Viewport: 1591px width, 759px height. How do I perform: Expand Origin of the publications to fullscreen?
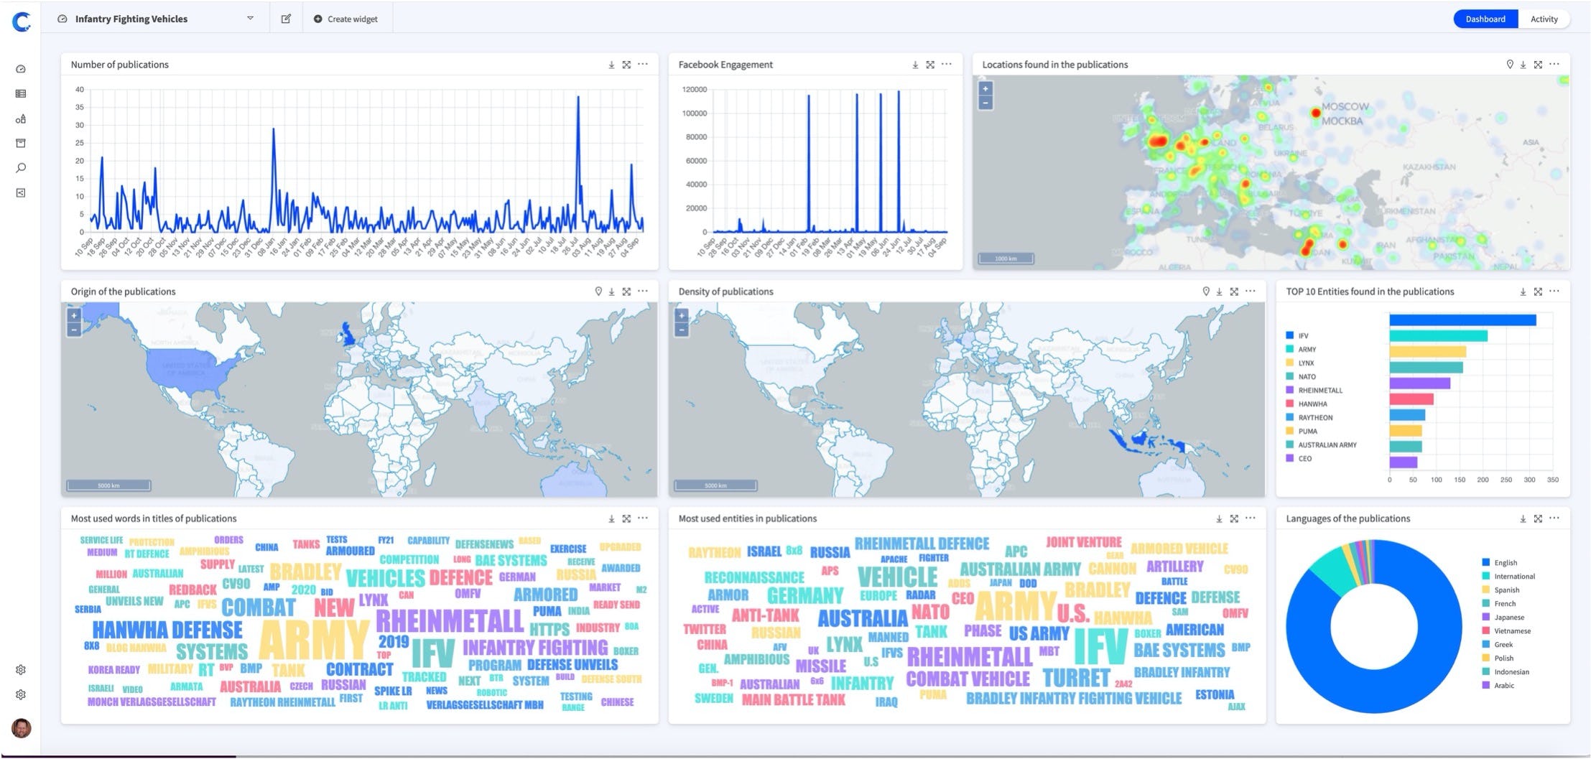tap(626, 292)
